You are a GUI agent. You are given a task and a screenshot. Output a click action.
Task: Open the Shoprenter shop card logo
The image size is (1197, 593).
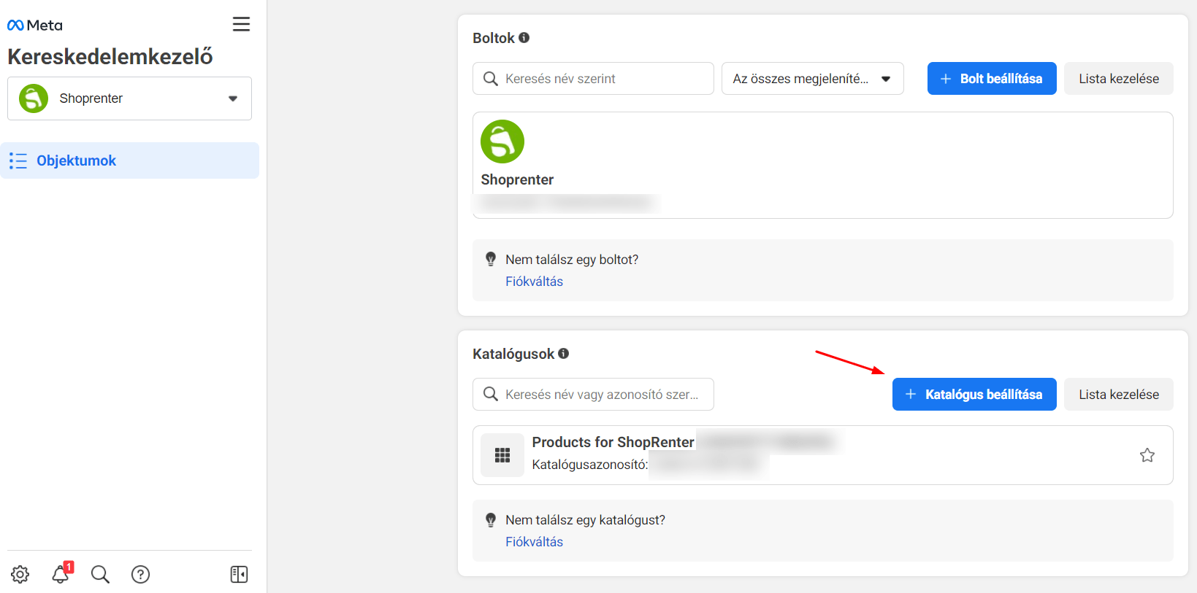(502, 142)
